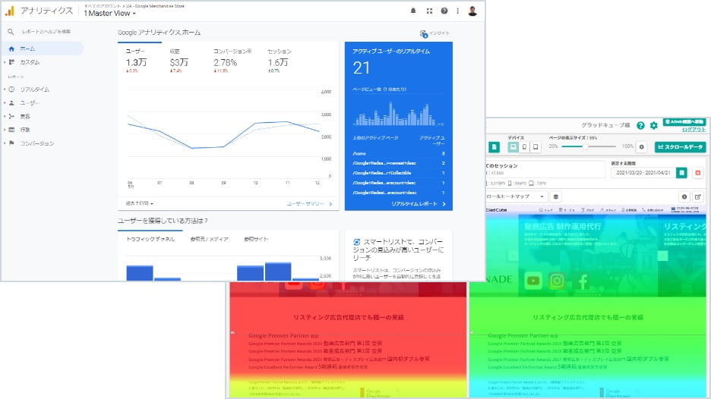Open the user profile avatar

coord(472,11)
